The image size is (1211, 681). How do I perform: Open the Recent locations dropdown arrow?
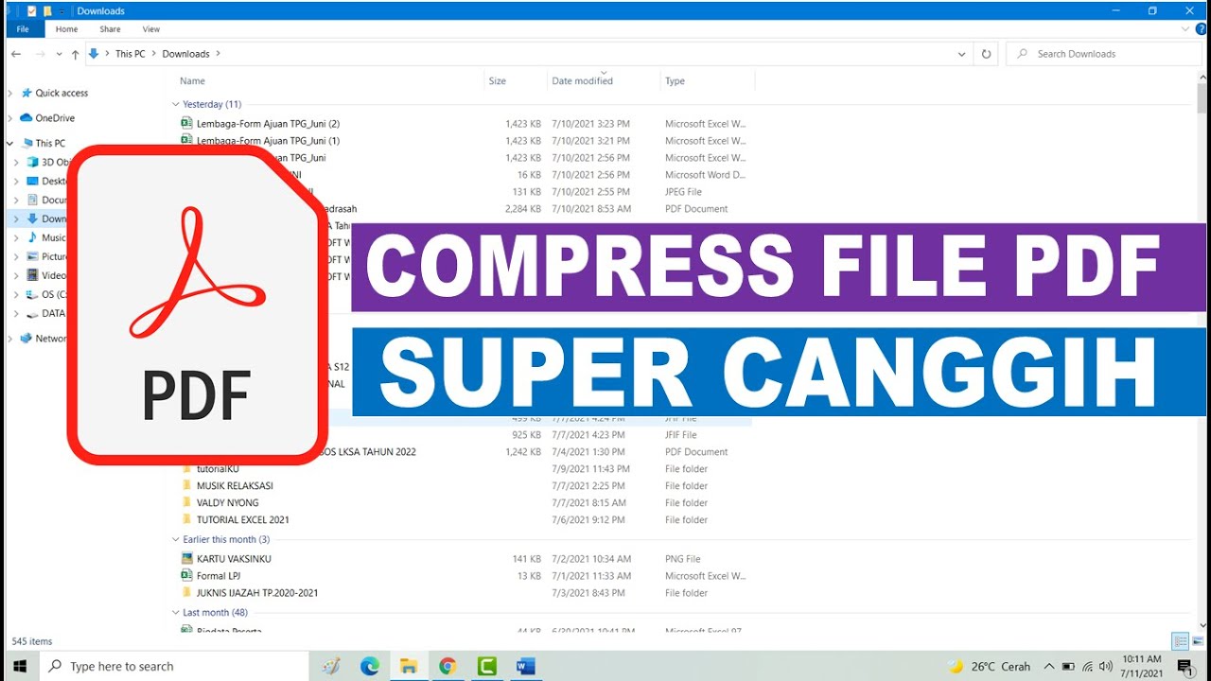coord(59,54)
